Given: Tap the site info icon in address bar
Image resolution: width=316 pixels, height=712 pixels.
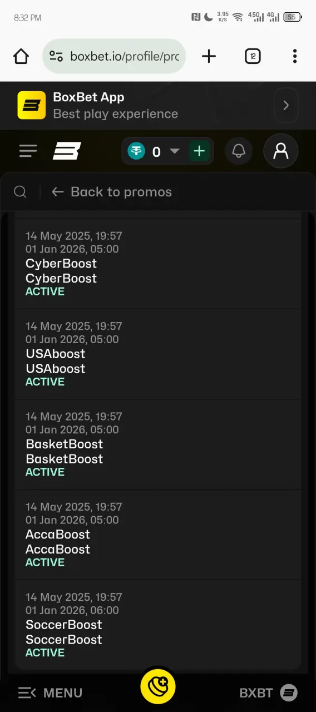Looking at the screenshot, I should [56, 56].
